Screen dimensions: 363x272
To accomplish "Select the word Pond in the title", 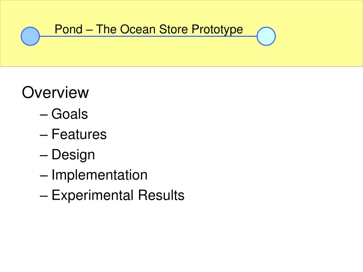I will tap(68, 29).
